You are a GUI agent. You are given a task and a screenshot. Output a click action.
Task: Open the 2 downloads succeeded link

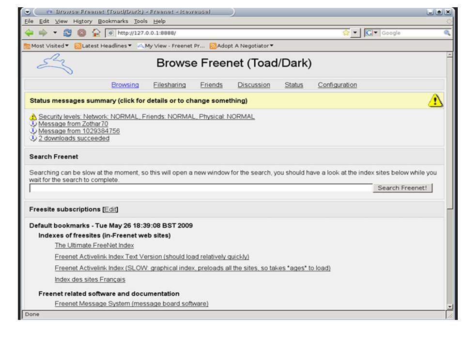[74, 138]
